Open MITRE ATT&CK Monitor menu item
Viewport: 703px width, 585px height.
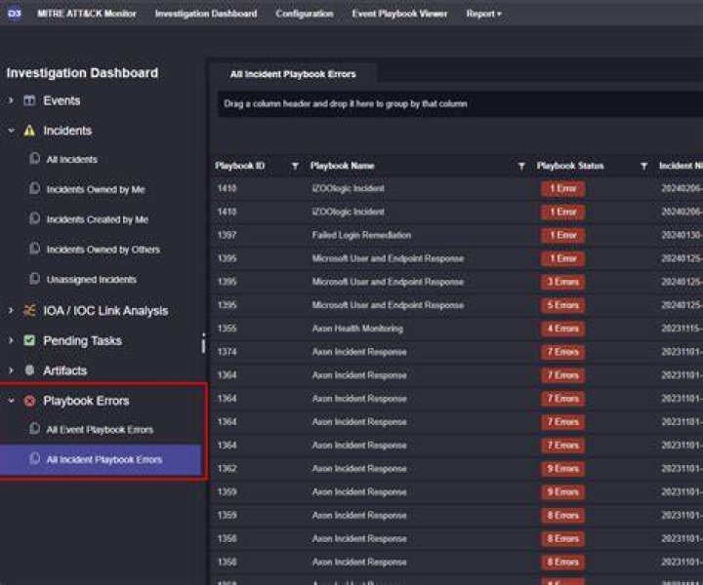tap(87, 14)
